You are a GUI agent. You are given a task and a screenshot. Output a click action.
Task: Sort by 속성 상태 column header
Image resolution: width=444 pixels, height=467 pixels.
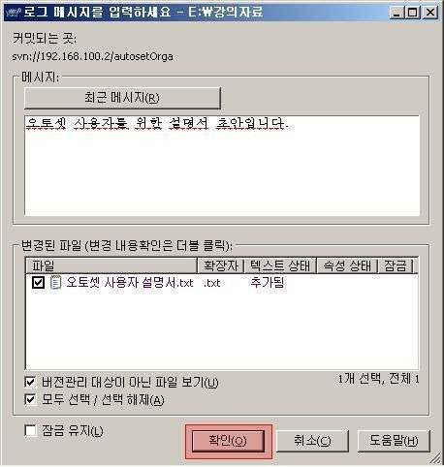[x=347, y=265]
